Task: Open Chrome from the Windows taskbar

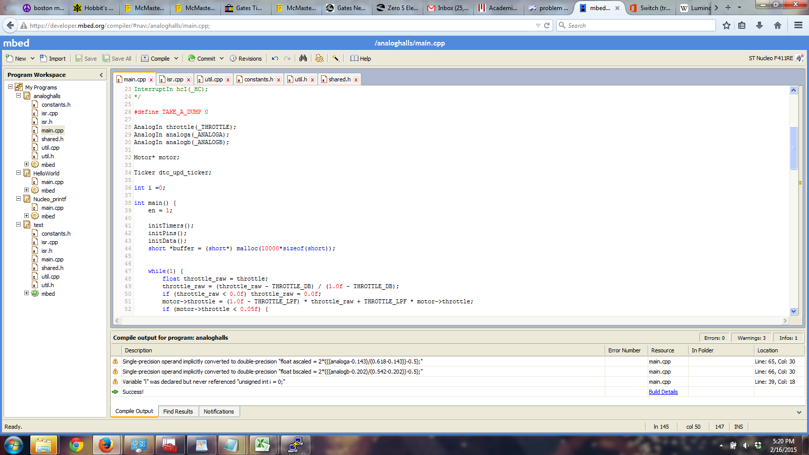Action: tap(76, 445)
